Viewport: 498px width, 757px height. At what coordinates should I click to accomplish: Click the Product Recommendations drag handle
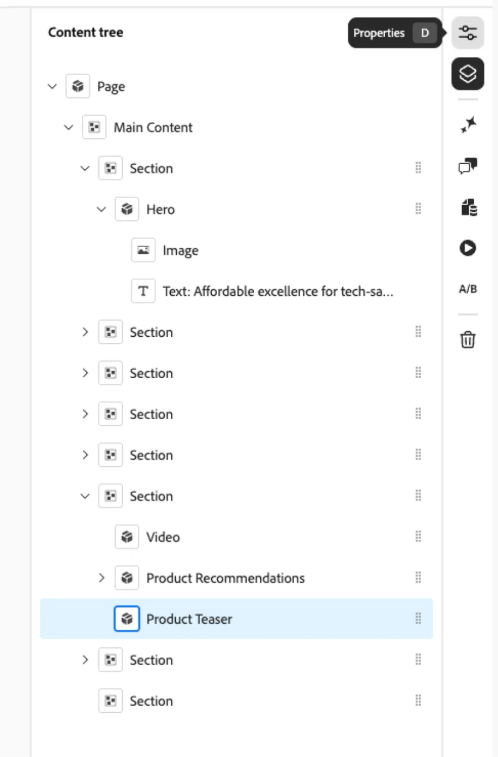418,577
